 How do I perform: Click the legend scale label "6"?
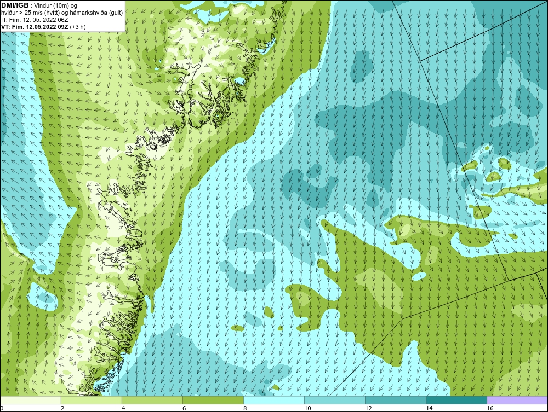(x=184, y=408)
